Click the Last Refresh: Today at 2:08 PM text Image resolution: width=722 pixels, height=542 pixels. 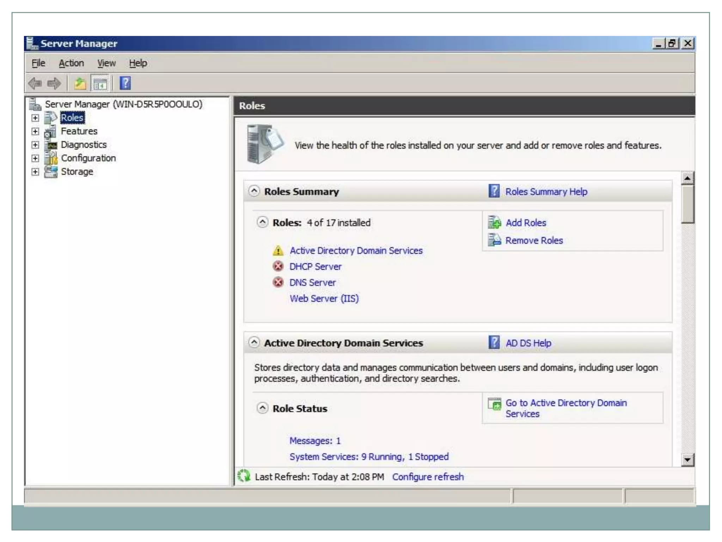click(319, 477)
